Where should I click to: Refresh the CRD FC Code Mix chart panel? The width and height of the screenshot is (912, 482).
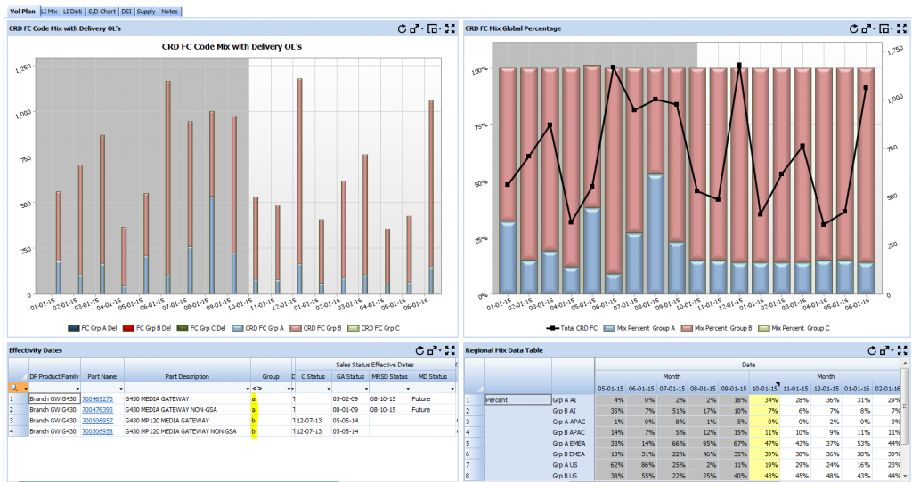(x=403, y=28)
